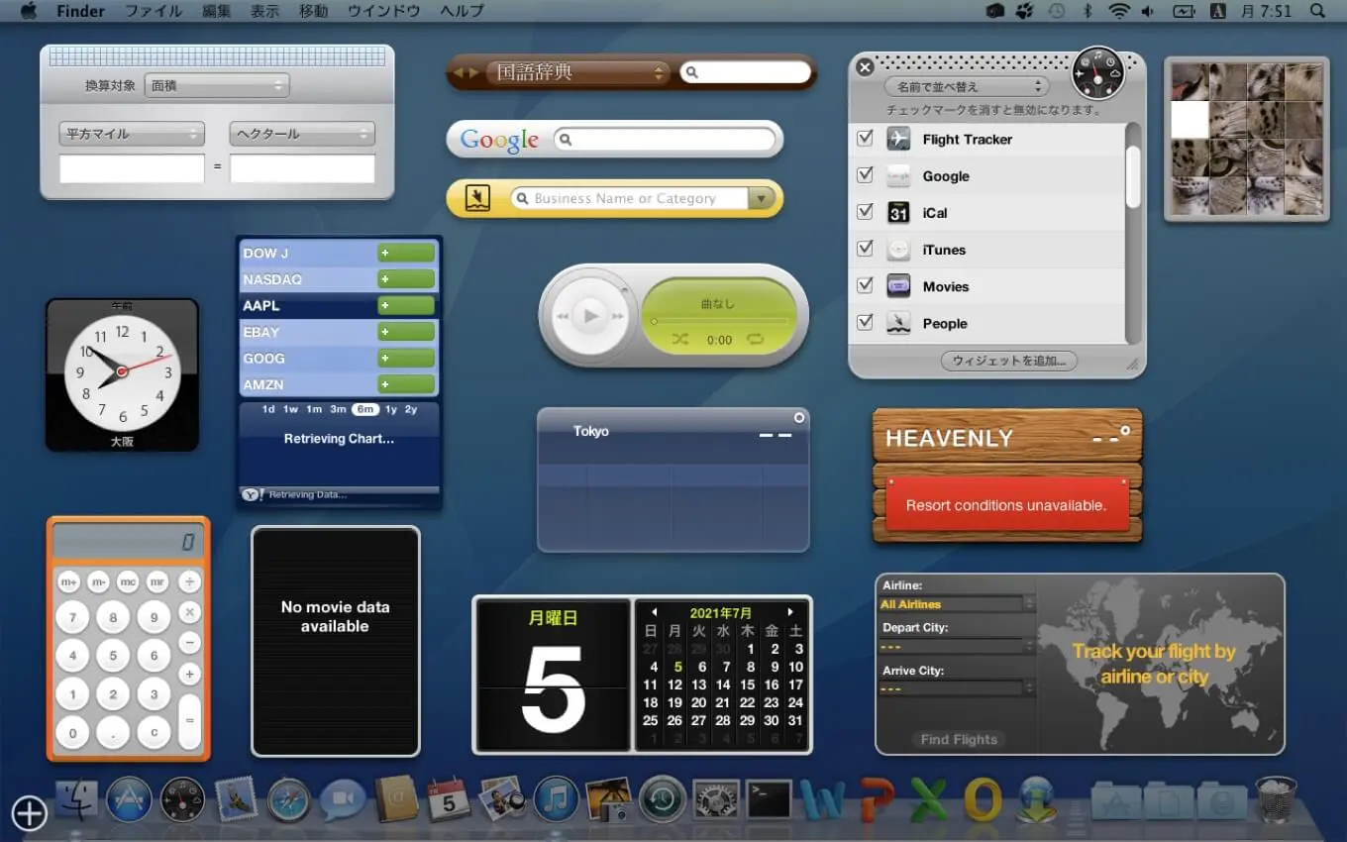Show next month in calendar widget
This screenshot has height=842, width=1347.
790,612
